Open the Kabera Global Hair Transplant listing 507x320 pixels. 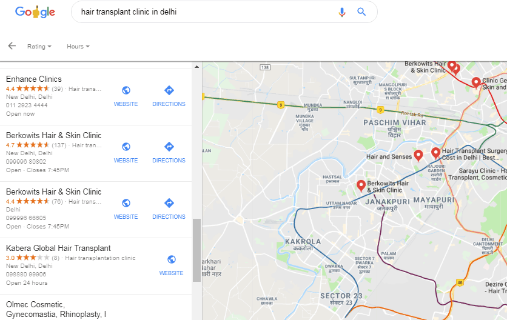[58, 248]
